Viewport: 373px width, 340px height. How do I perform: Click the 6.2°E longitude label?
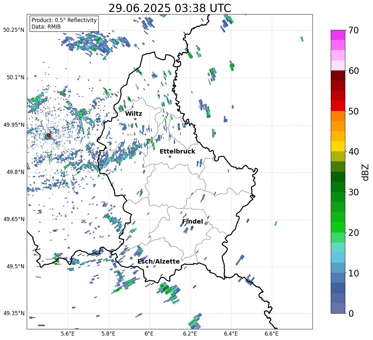pyautogui.click(x=190, y=334)
